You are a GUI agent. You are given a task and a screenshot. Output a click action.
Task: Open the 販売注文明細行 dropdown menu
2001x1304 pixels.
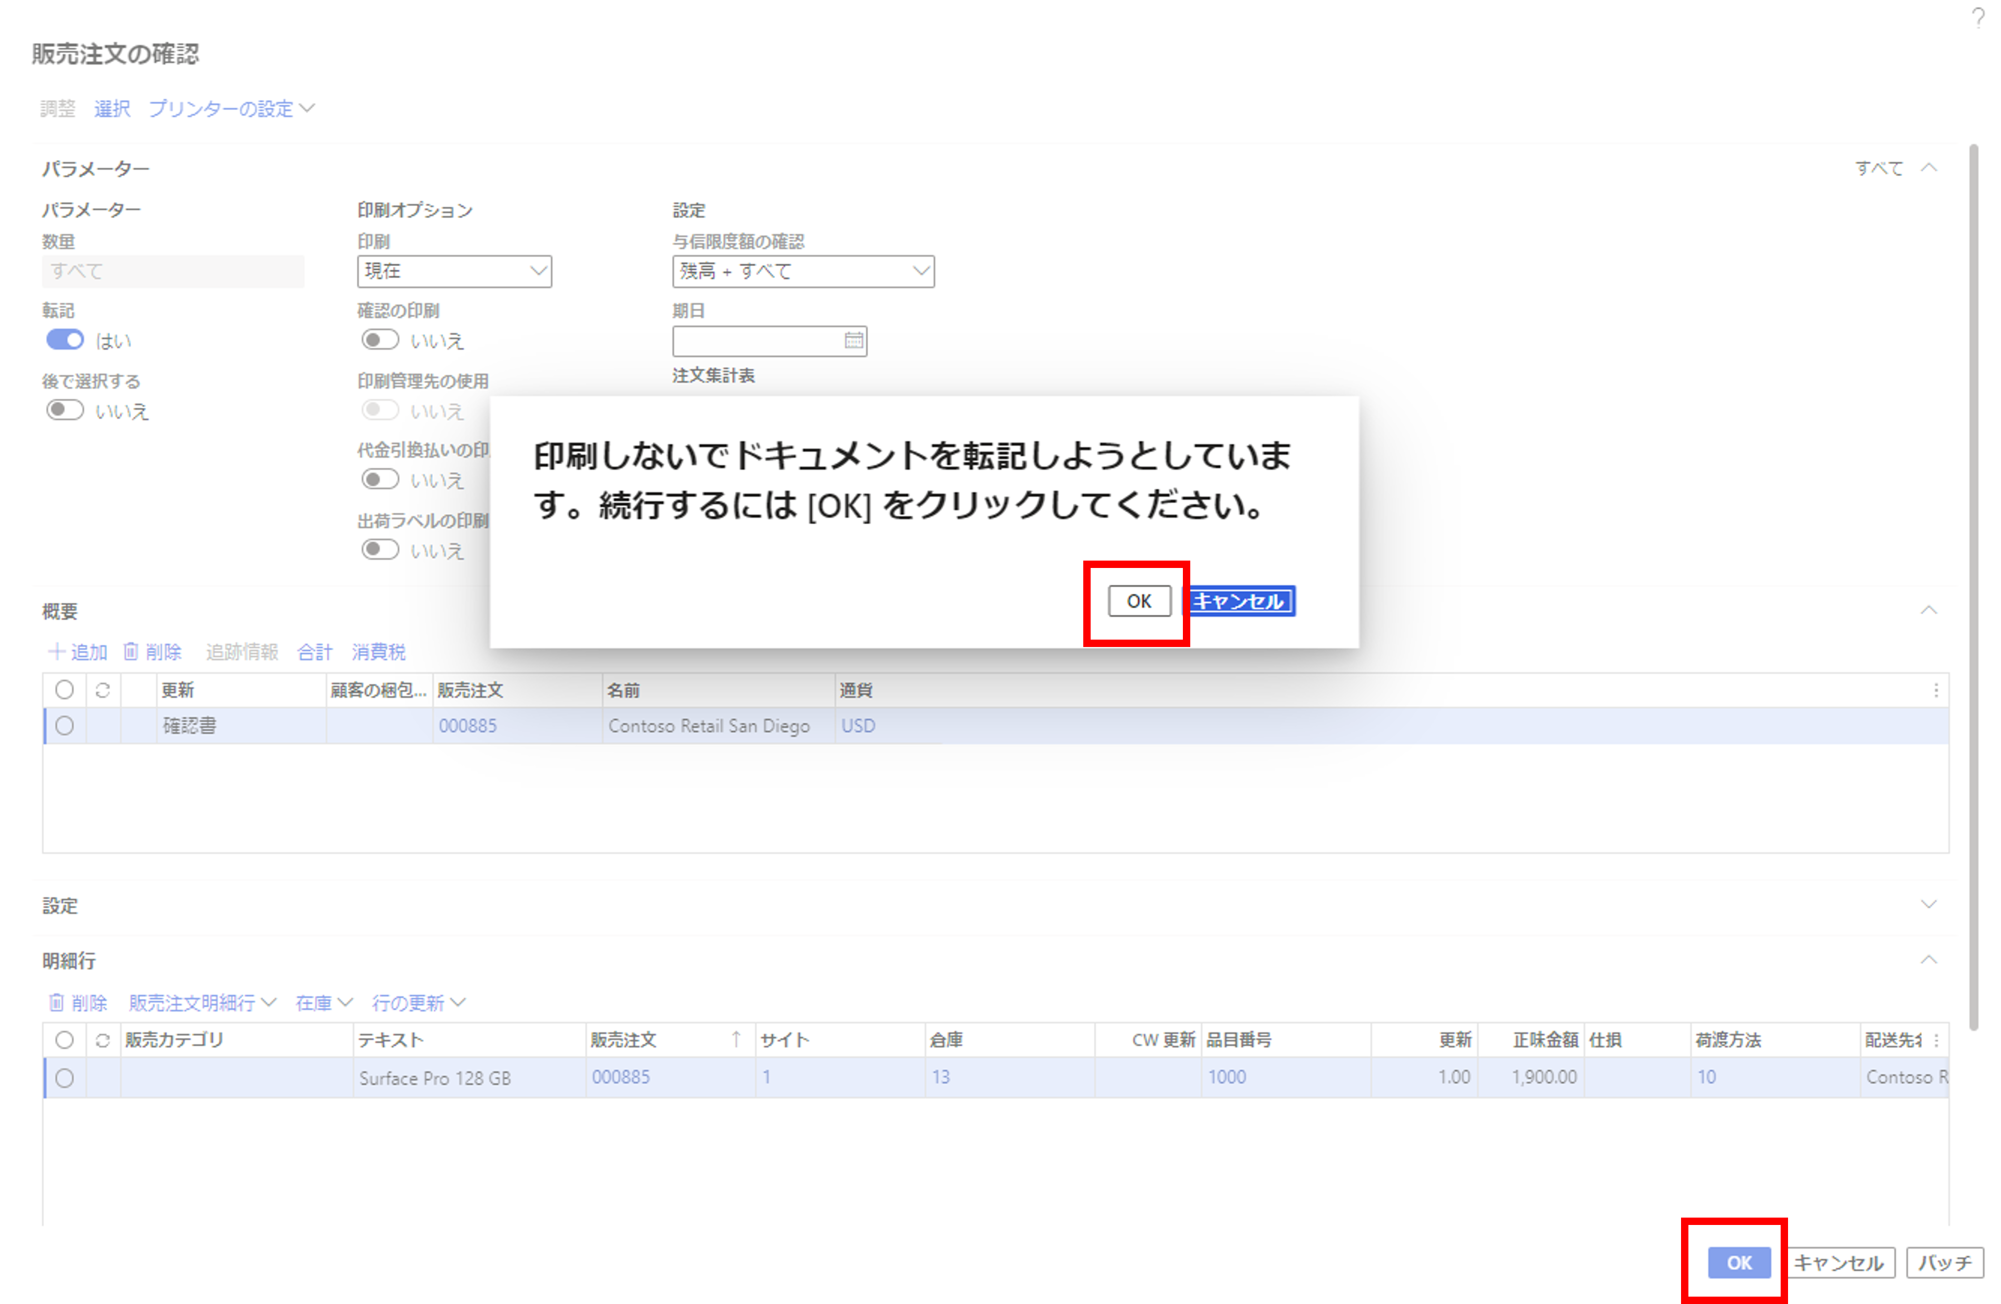click(202, 1003)
